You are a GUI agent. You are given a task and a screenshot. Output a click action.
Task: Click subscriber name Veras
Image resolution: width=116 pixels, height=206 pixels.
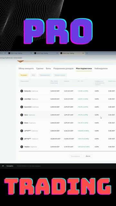click(26, 115)
